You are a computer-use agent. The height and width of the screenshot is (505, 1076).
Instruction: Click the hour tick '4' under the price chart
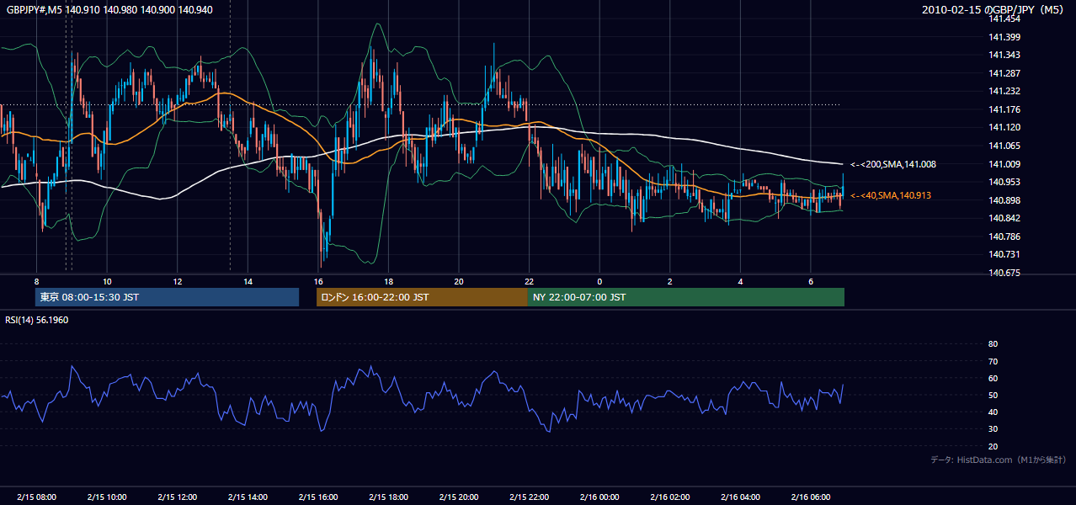[740, 281]
